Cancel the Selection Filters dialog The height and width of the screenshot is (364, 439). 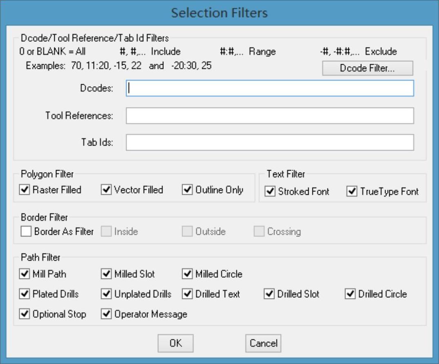tap(263, 343)
